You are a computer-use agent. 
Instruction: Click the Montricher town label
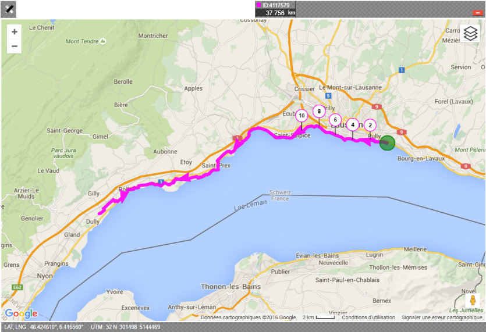tap(153, 35)
